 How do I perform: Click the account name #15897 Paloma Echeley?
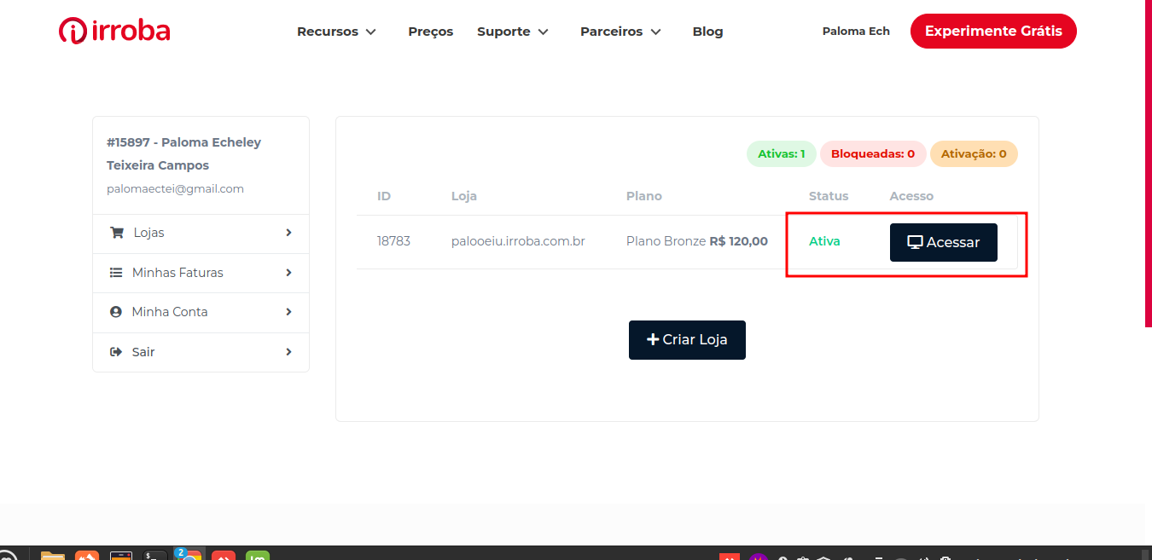[x=184, y=153]
